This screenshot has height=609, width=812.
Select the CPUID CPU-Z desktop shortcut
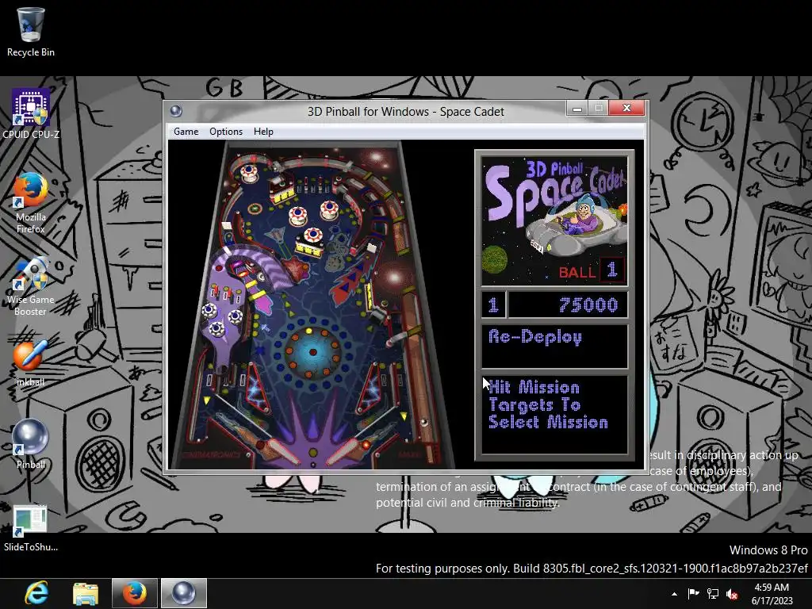[31, 114]
